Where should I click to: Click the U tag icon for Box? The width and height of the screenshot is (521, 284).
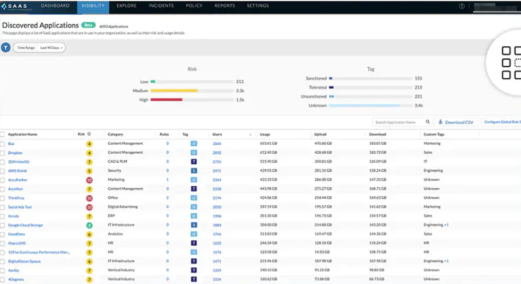click(x=194, y=144)
